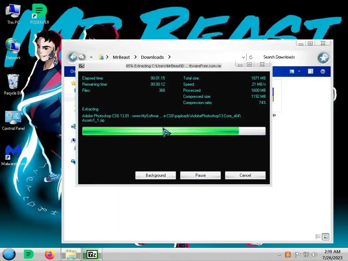
Task: Click the 7z icon in extraction dialog title
Action: 82,66
